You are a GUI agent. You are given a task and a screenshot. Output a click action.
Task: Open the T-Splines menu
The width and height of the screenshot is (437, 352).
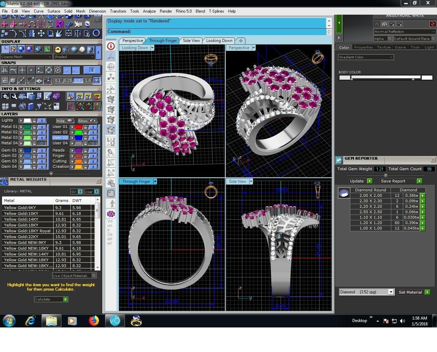(x=216, y=11)
